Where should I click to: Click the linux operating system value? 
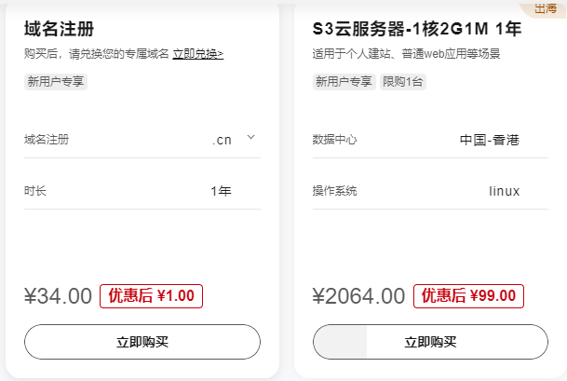(x=504, y=191)
